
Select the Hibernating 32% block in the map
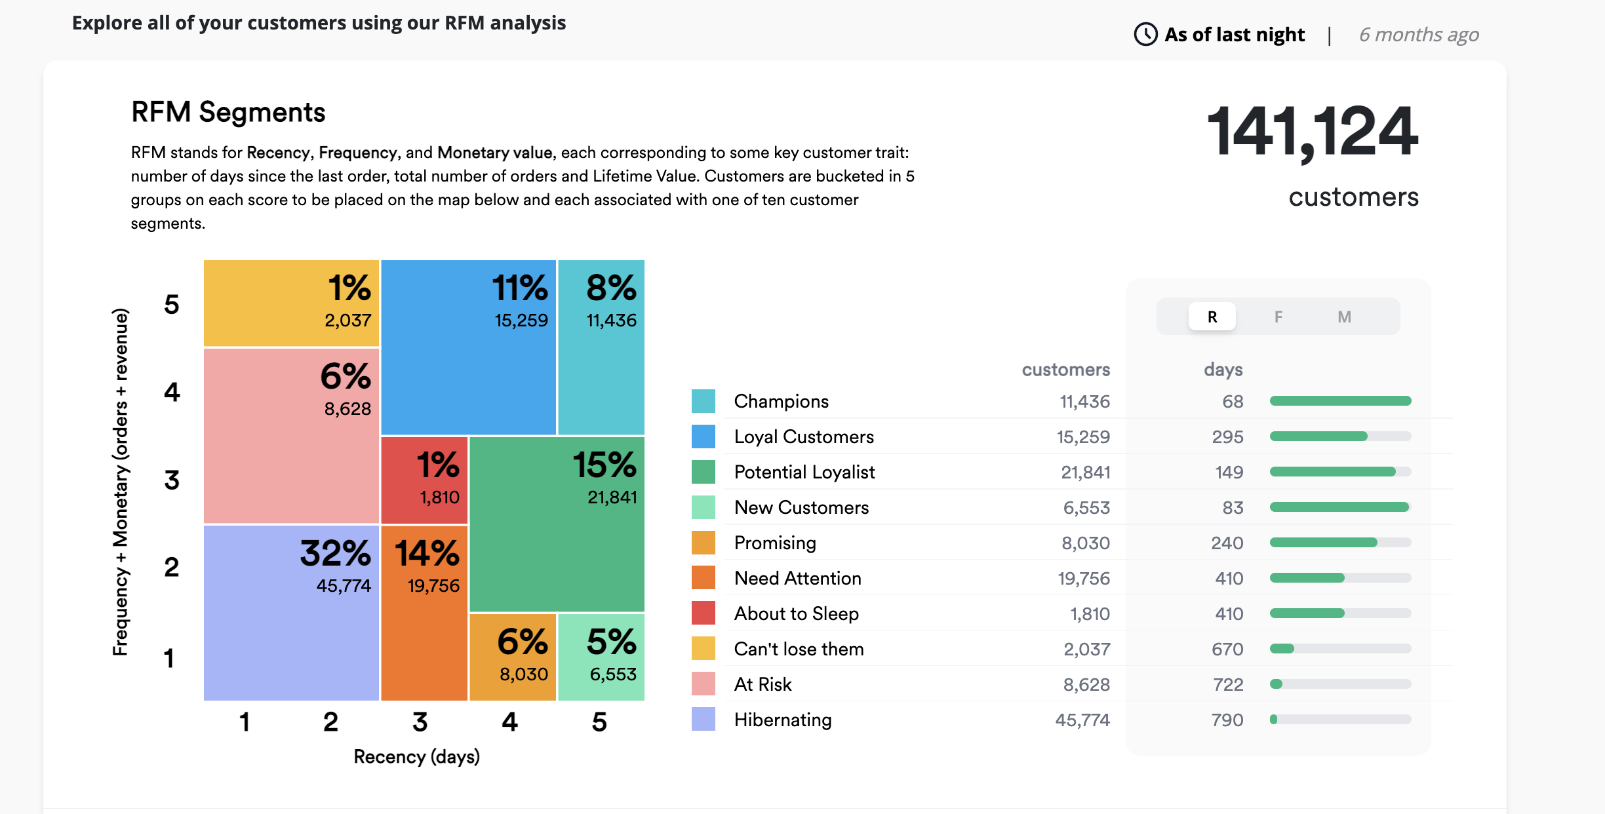coord(291,613)
